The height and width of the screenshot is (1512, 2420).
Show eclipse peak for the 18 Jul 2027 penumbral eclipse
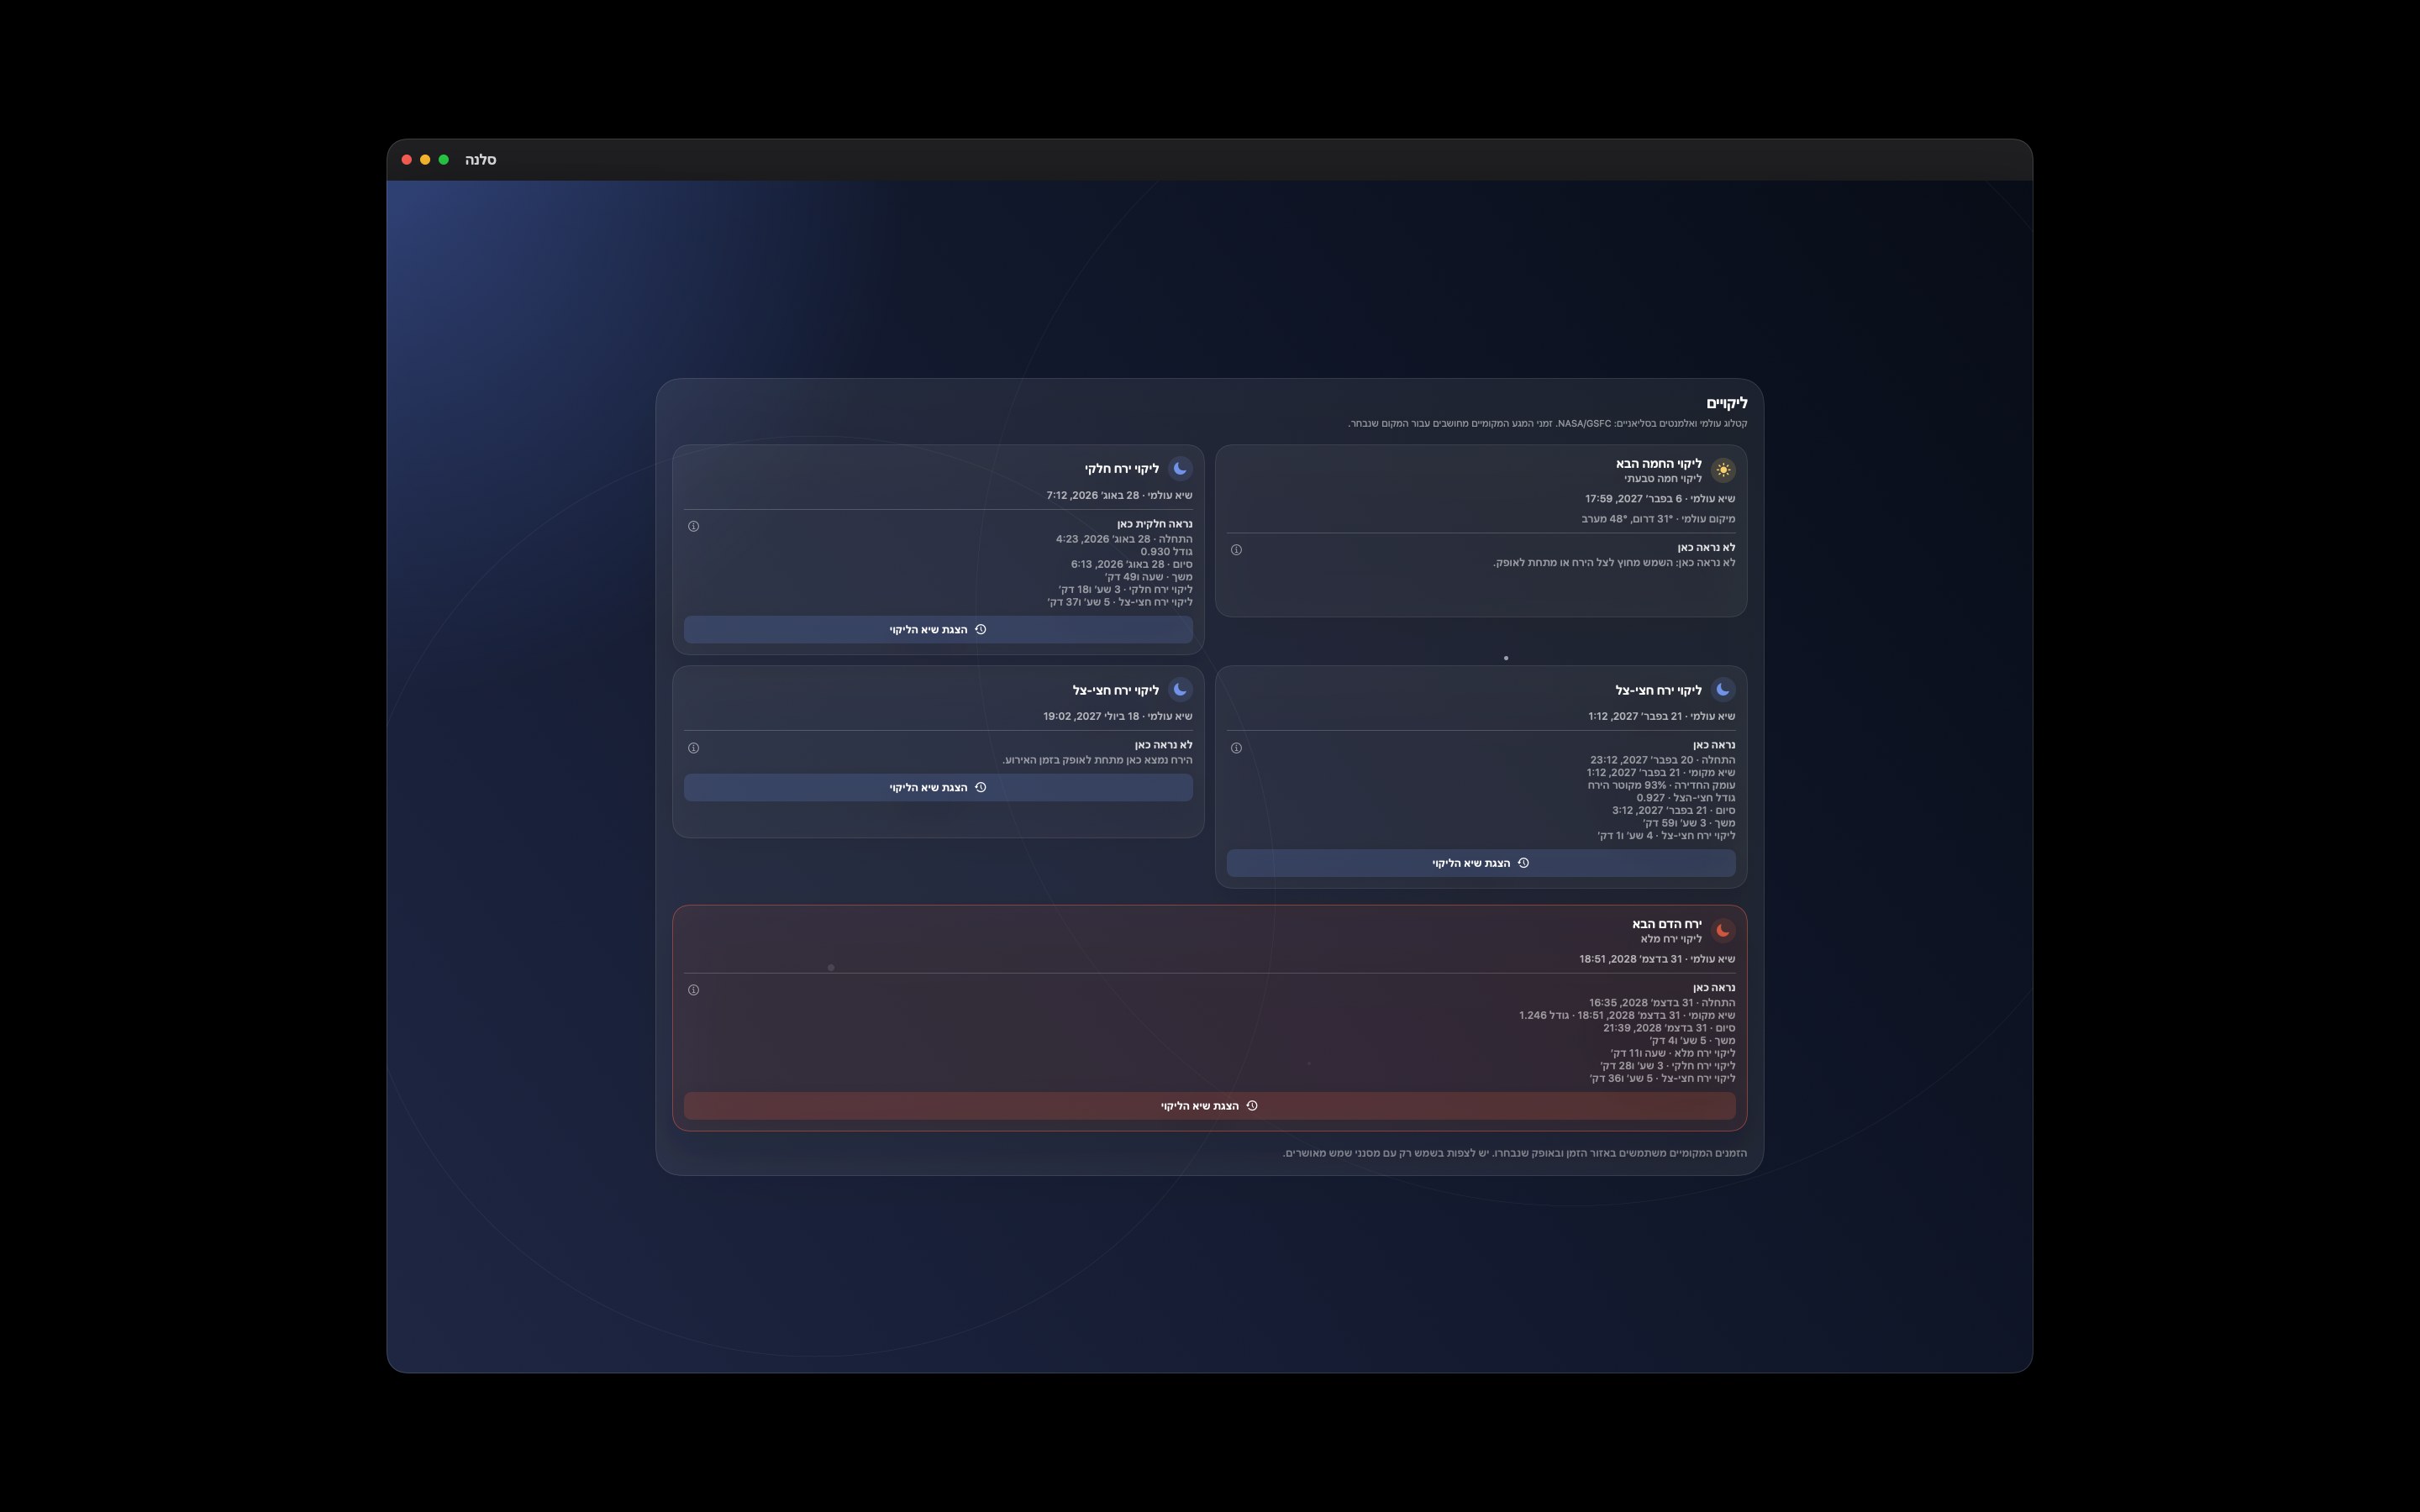pyautogui.click(x=938, y=787)
